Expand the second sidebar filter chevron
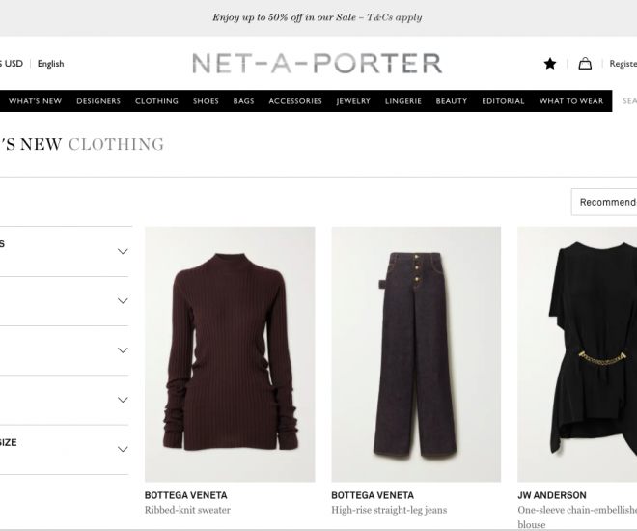The width and height of the screenshot is (637, 531). (123, 301)
